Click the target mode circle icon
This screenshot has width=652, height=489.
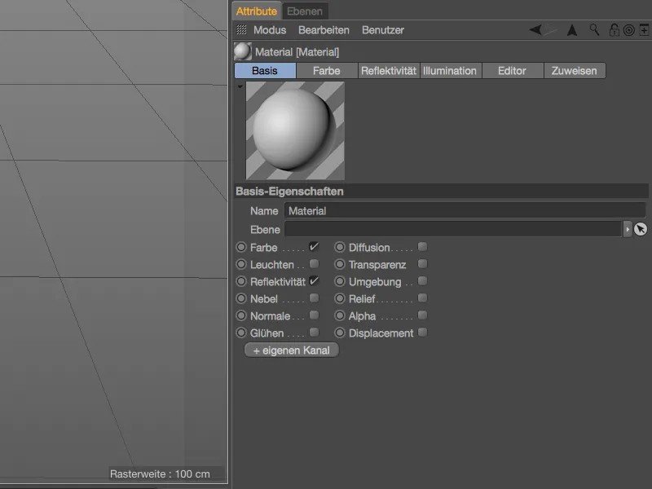pyautogui.click(x=628, y=30)
